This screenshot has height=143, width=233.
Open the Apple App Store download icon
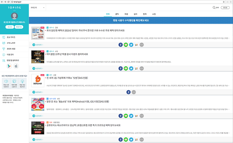16,66
